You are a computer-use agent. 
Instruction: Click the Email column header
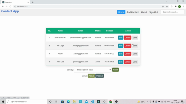point(81,31)
